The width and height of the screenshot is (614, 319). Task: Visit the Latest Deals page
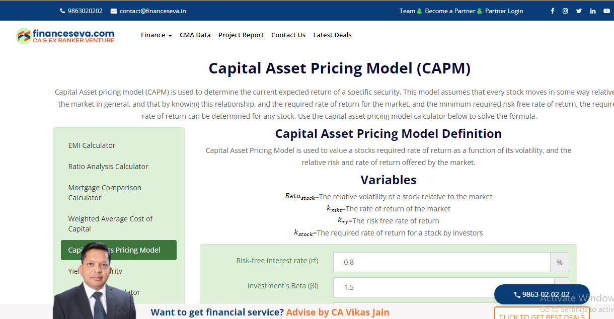(332, 35)
